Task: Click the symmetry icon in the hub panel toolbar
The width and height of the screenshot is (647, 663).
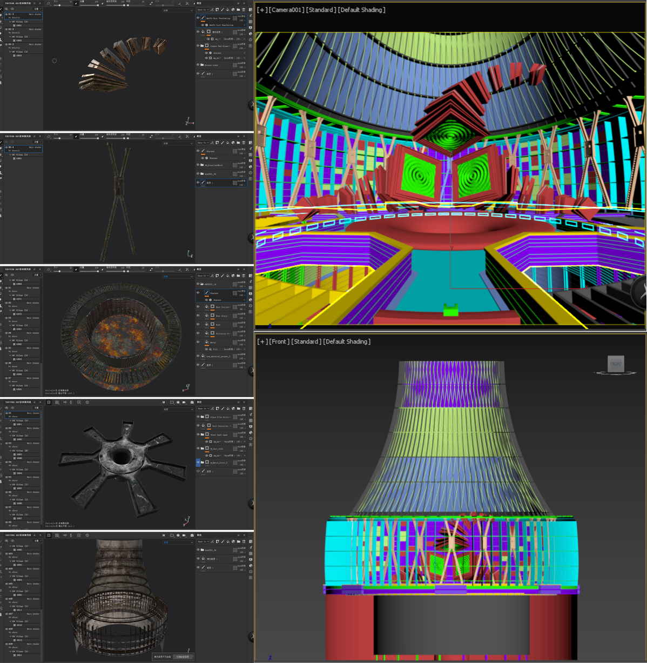Action: [x=65, y=402]
